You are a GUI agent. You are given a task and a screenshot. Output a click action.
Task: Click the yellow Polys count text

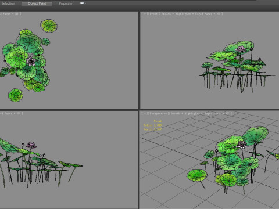pyautogui.click(x=152, y=125)
